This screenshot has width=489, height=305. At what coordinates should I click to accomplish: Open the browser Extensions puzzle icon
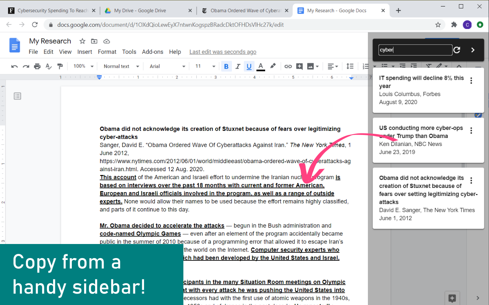(x=454, y=25)
